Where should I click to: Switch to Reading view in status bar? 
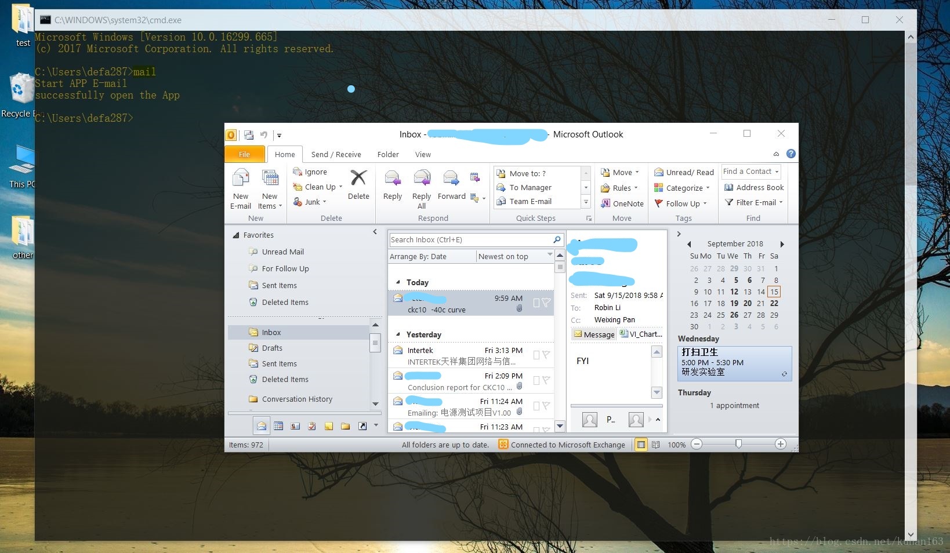[x=656, y=445]
